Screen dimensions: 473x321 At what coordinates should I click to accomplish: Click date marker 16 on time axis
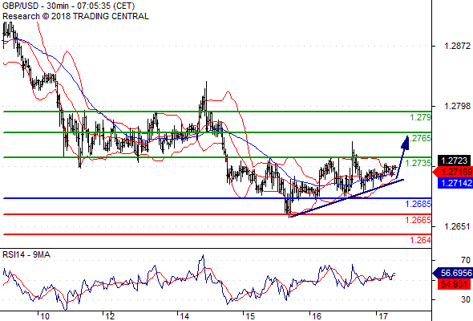[x=317, y=316]
